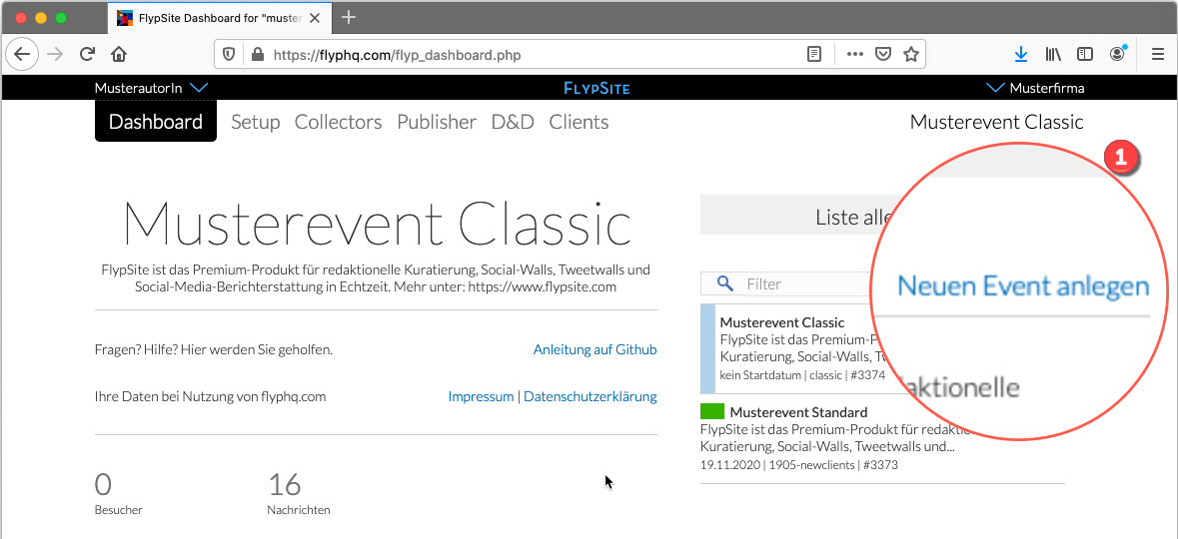This screenshot has height=539, width=1178.
Task: Click the Neuen Event anlegen link
Action: click(1023, 286)
